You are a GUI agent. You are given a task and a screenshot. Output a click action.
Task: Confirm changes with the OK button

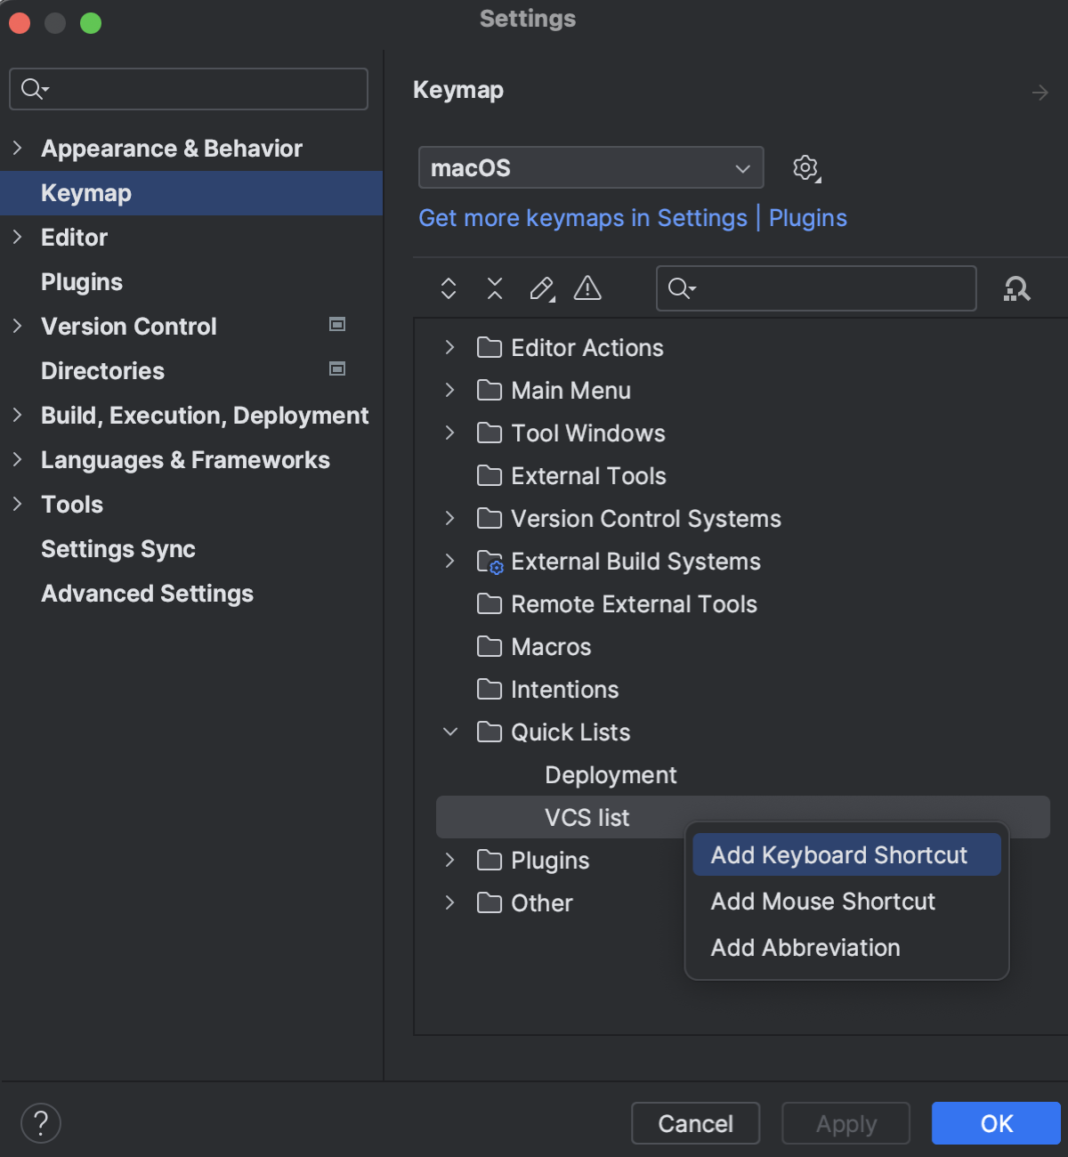(x=995, y=1123)
